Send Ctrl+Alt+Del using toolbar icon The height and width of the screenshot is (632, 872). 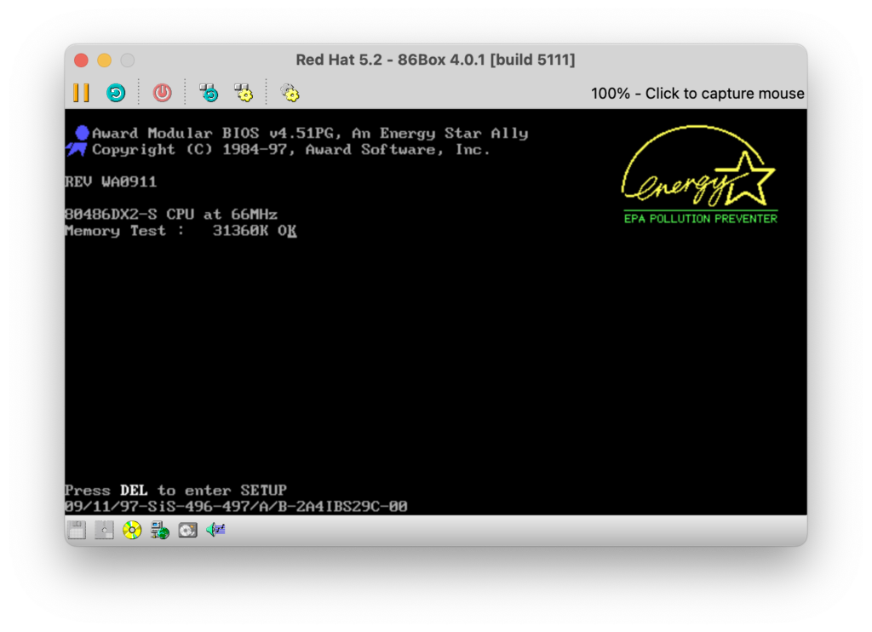(x=209, y=93)
